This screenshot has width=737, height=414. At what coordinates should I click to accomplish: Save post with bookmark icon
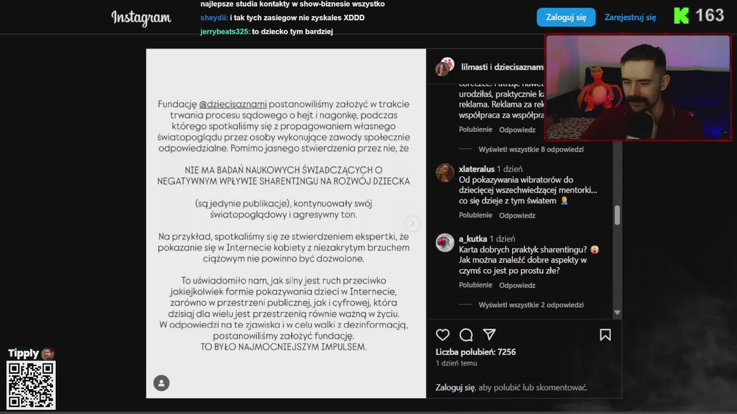coord(605,335)
